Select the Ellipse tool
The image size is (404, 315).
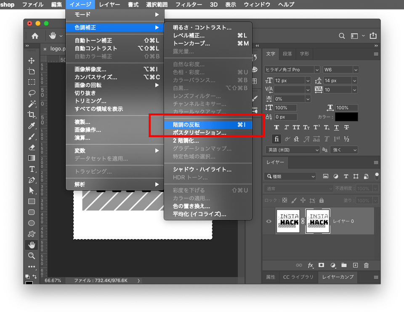[32, 223]
